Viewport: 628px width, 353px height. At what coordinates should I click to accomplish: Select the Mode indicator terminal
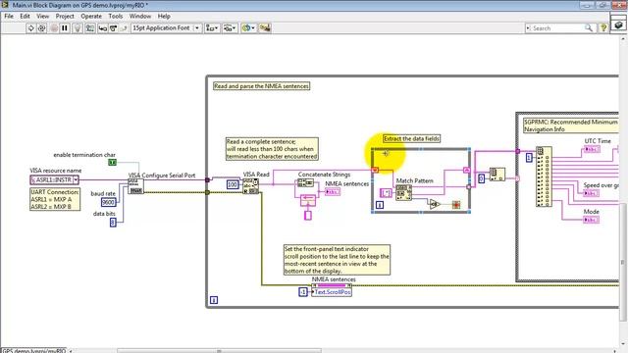591,220
